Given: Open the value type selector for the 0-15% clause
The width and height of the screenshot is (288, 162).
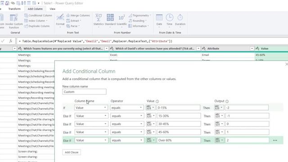Looking at the screenshot, I should (150, 108).
